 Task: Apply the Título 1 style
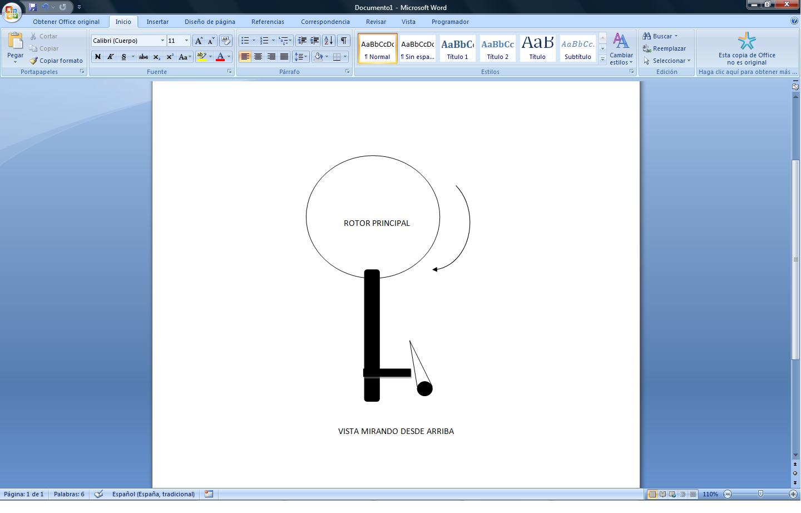[457, 48]
